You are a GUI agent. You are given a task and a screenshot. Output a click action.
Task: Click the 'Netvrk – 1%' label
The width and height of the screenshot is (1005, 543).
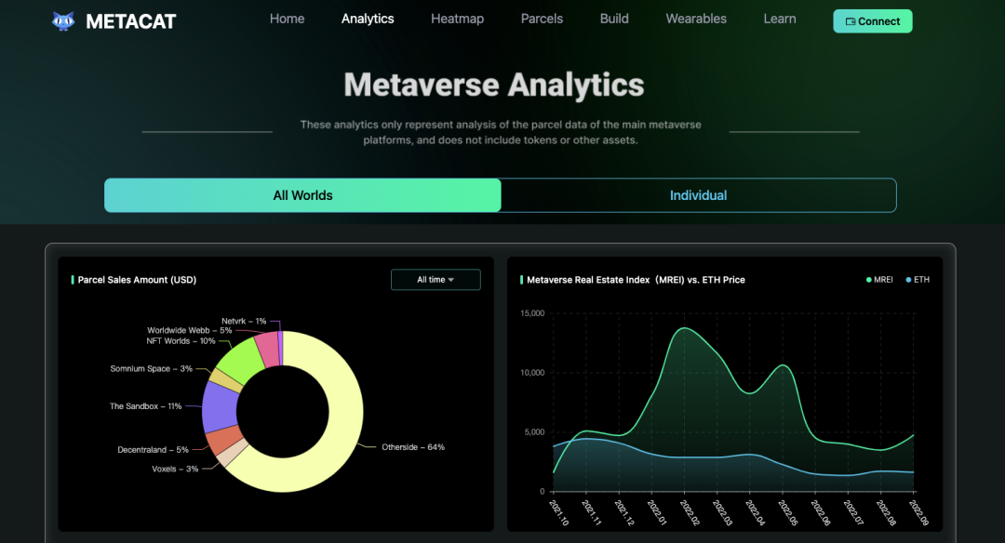tap(244, 322)
